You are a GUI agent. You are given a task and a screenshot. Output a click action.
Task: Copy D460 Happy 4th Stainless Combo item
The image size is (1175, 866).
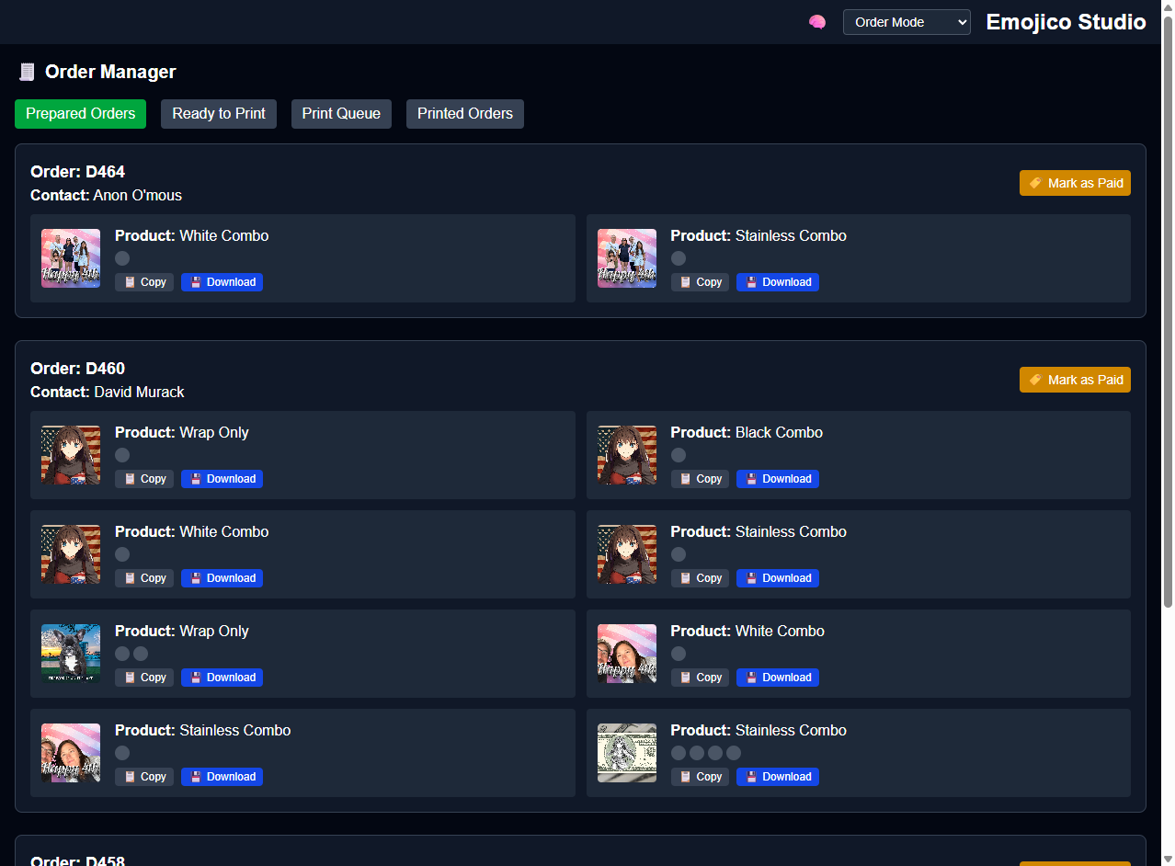point(144,777)
